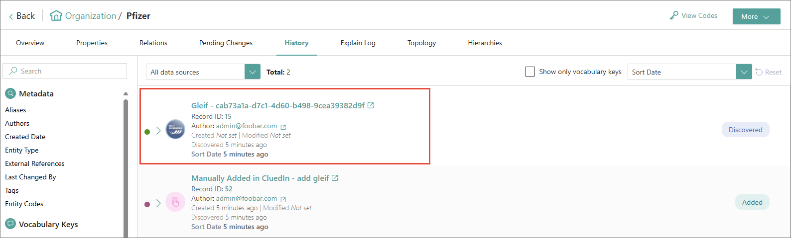Click the Reset filters button
The height and width of the screenshot is (238, 791).
pos(769,72)
